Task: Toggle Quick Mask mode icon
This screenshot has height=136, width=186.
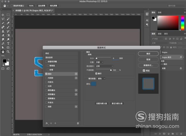Action: pyautogui.click(x=3, y=69)
